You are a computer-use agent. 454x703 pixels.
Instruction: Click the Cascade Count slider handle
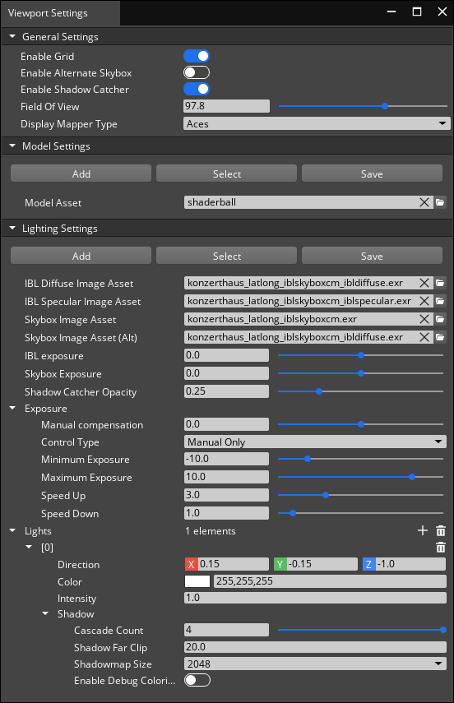click(442, 630)
